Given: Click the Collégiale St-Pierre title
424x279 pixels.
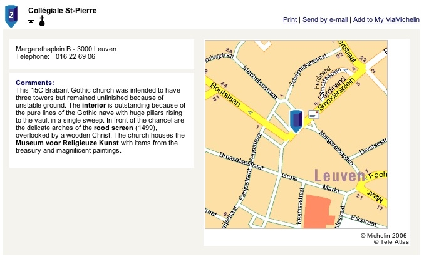Looking at the screenshot, I should pos(63,11).
